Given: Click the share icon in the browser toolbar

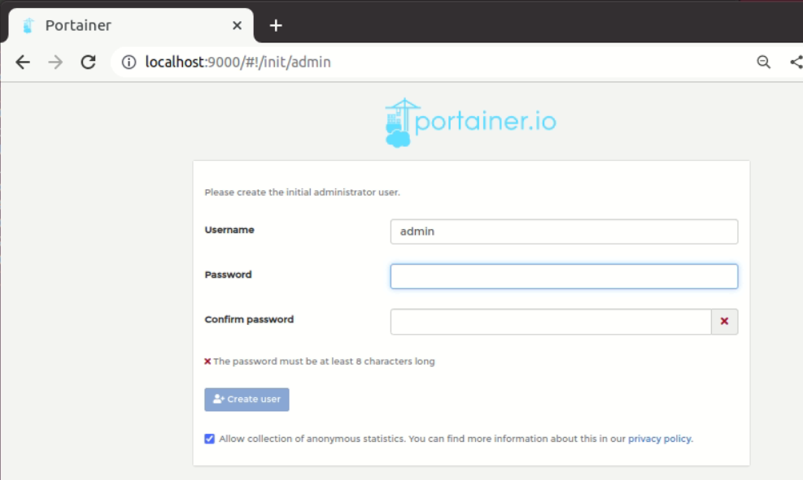Looking at the screenshot, I should tap(796, 62).
